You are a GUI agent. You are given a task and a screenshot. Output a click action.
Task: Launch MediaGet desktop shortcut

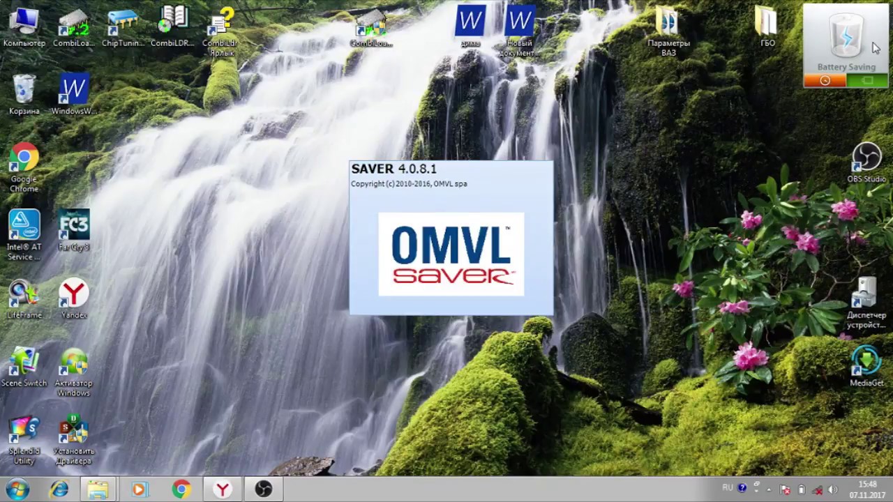click(x=866, y=367)
